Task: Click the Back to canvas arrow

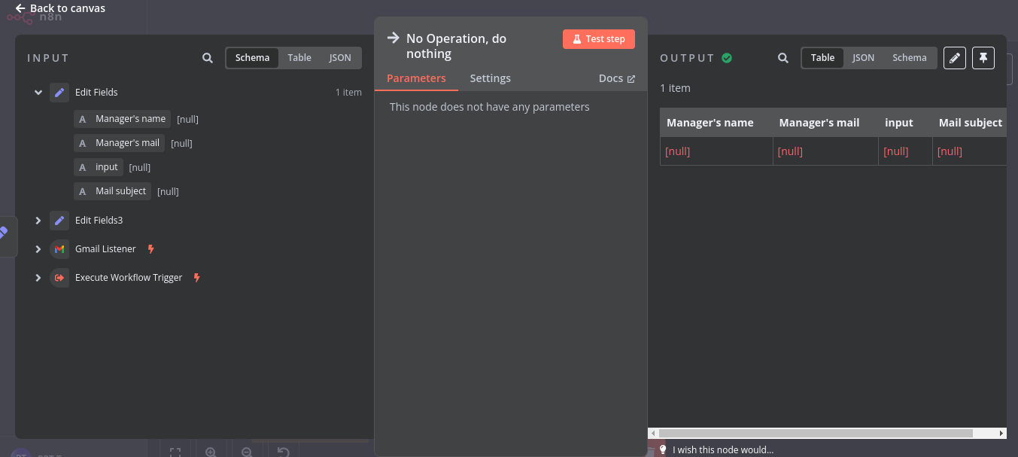Action: pos(20,8)
